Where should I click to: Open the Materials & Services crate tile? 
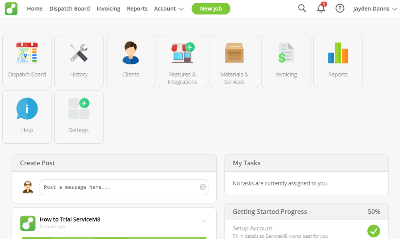pos(234,61)
